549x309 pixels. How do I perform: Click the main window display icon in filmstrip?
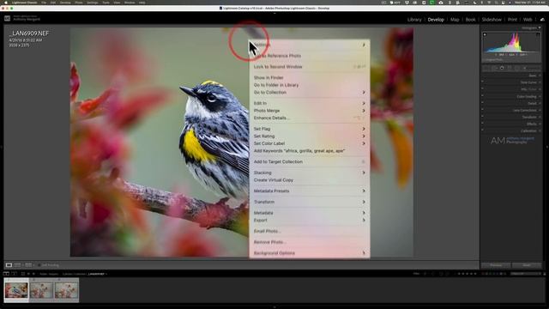(6, 274)
